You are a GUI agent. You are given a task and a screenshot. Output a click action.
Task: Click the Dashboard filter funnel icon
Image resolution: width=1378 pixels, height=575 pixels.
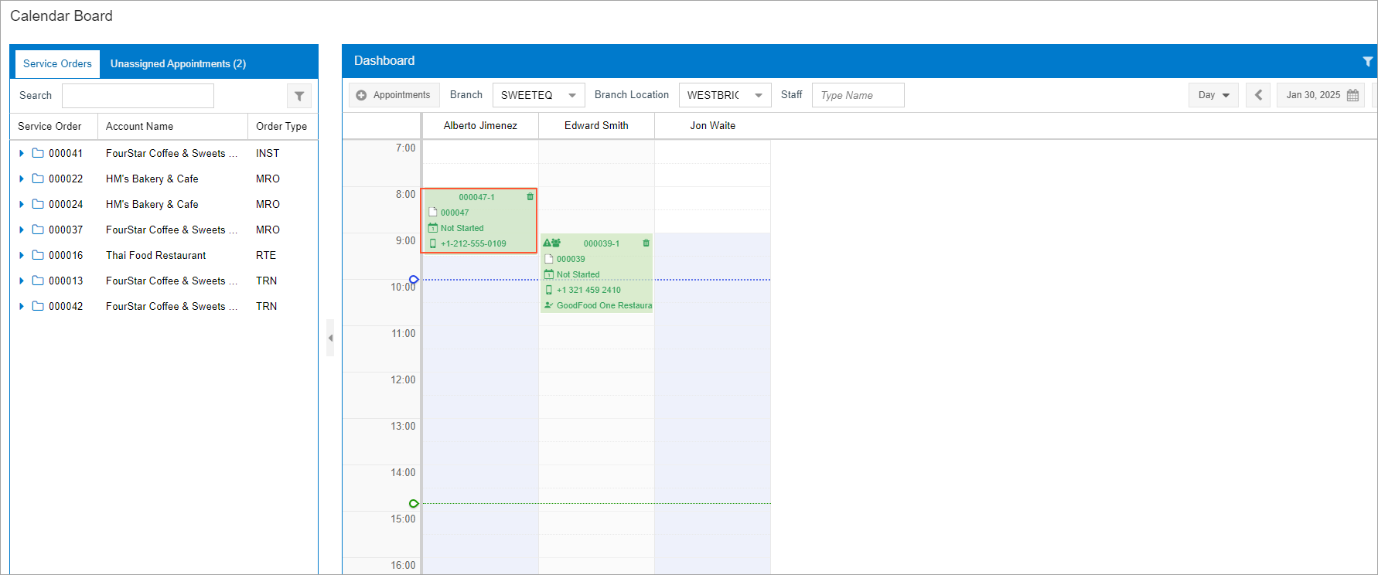[1367, 62]
